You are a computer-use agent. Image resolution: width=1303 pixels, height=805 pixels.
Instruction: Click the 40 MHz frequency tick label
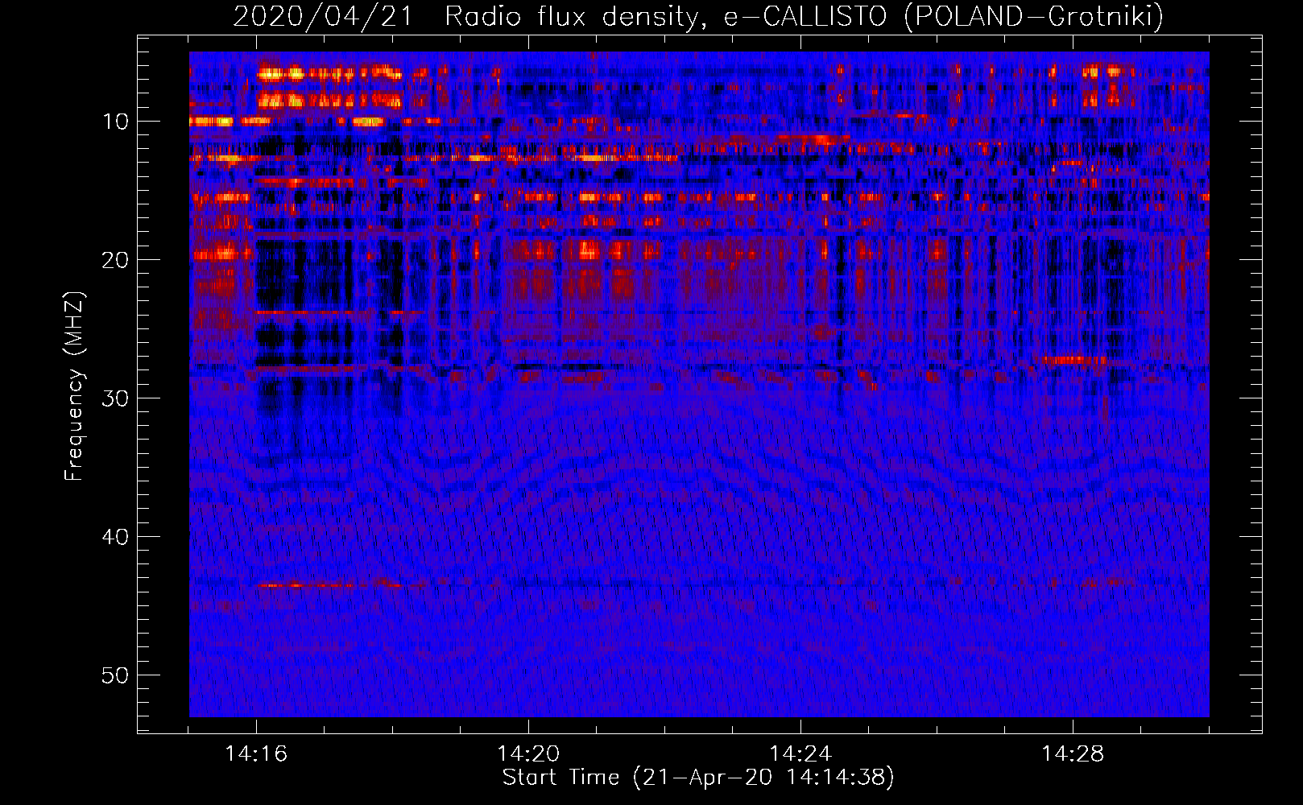coord(115,537)
